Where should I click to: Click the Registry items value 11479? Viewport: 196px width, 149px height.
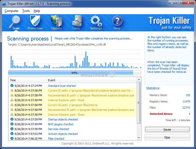point(186,101)
